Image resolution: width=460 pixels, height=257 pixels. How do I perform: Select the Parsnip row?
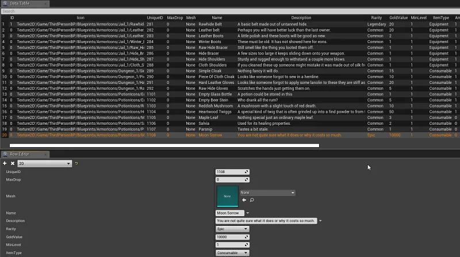click(x=230, y=129)
